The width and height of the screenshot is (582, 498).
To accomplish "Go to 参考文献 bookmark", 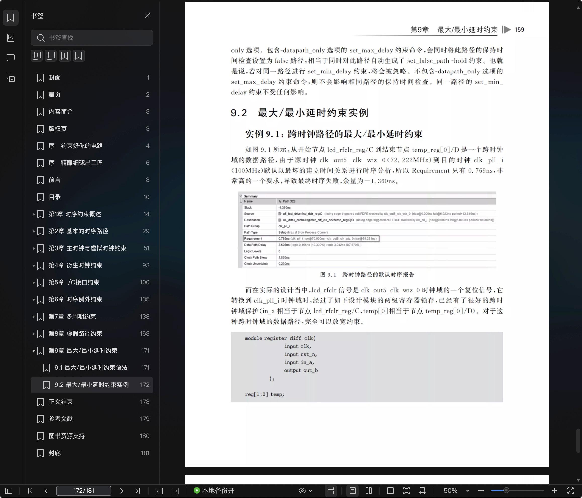I will 92,419.
